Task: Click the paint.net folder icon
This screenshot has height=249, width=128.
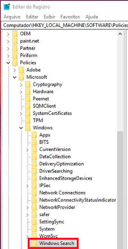Action: [15, 41]
